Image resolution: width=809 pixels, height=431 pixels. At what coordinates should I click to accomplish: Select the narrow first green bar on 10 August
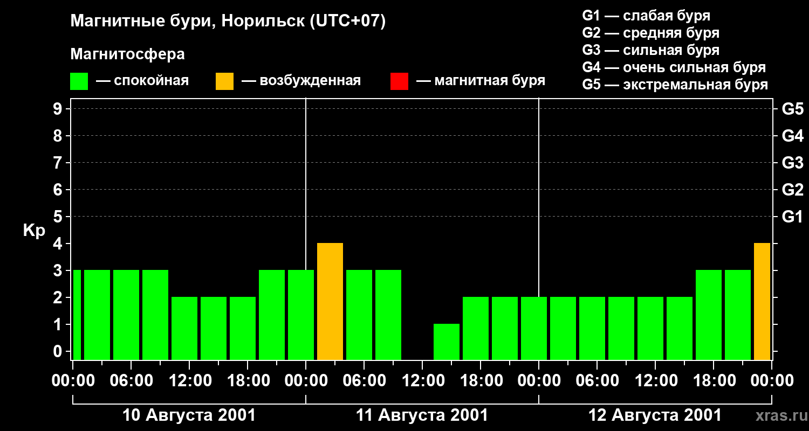pos(77,315)
